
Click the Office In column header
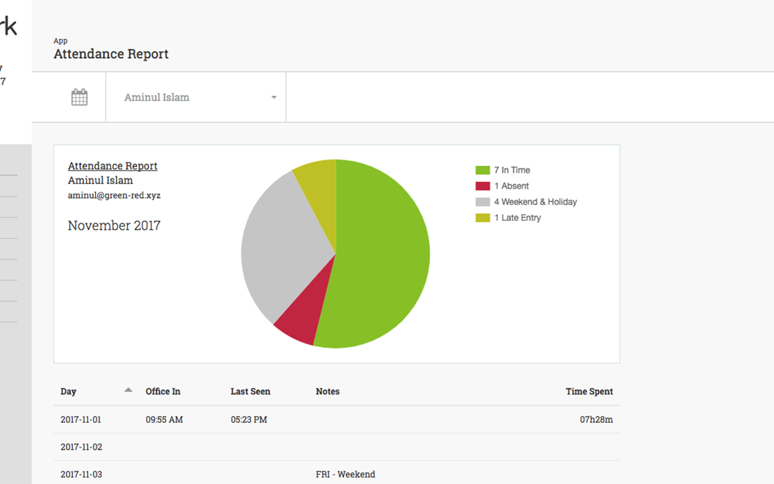163,391
